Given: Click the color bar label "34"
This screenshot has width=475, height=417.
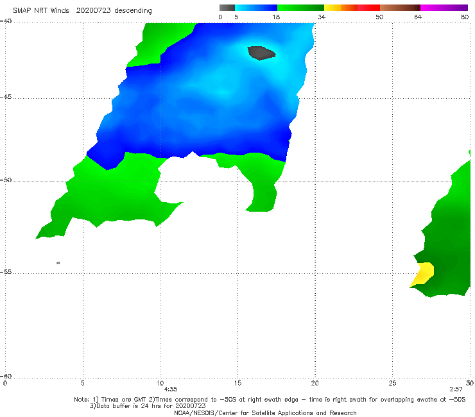Looking at the screenshot, I should (322, 17).
